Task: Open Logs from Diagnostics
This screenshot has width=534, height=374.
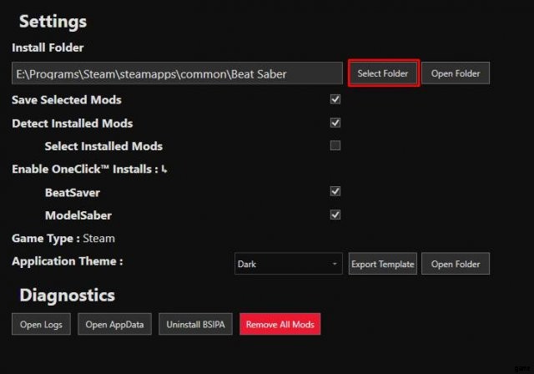Action: 42,324
